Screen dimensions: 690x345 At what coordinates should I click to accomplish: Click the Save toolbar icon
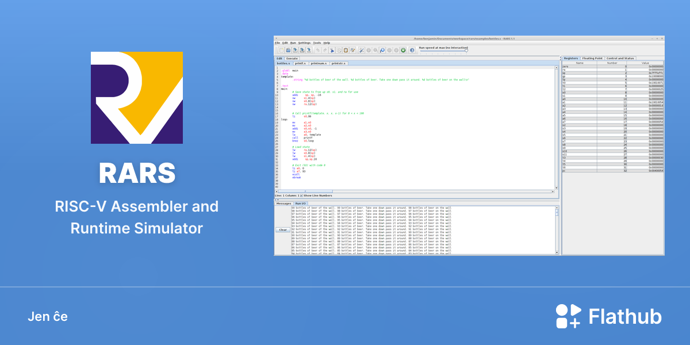pyautogui.click(x=294, y=50)
